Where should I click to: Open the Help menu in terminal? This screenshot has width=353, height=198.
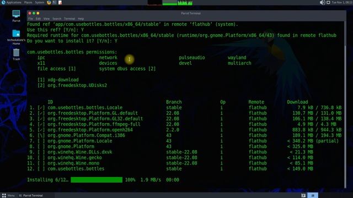(81, 19)
